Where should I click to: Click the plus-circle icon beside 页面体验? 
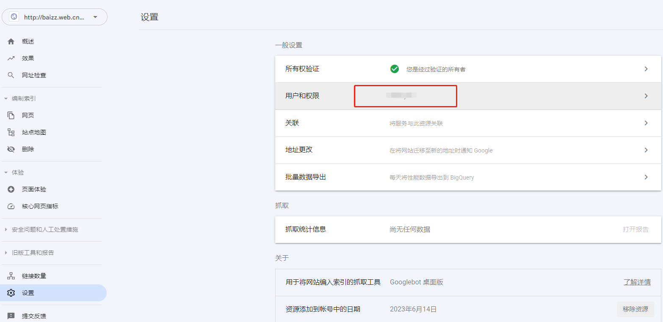click(11, 189)
